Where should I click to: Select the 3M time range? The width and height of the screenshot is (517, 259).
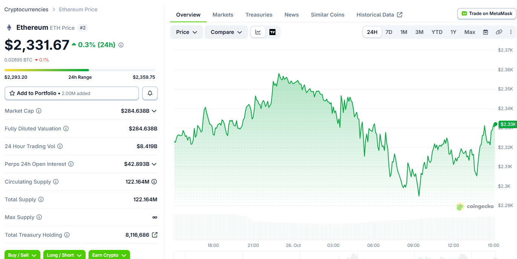(x=419, y=32)
